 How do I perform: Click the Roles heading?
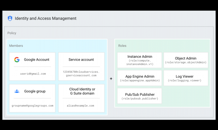click(122, 45)
